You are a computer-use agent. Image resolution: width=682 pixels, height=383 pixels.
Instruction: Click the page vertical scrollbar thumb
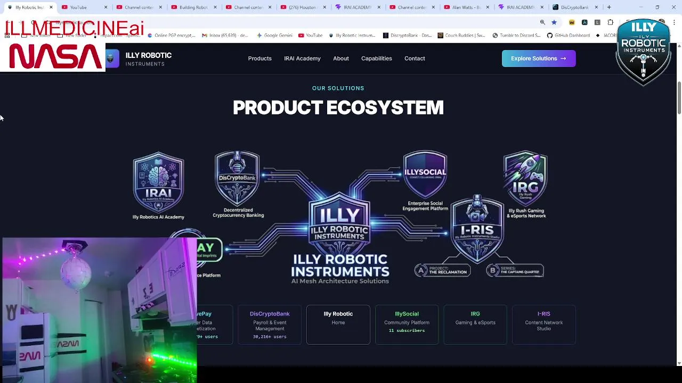pos(679,97)
